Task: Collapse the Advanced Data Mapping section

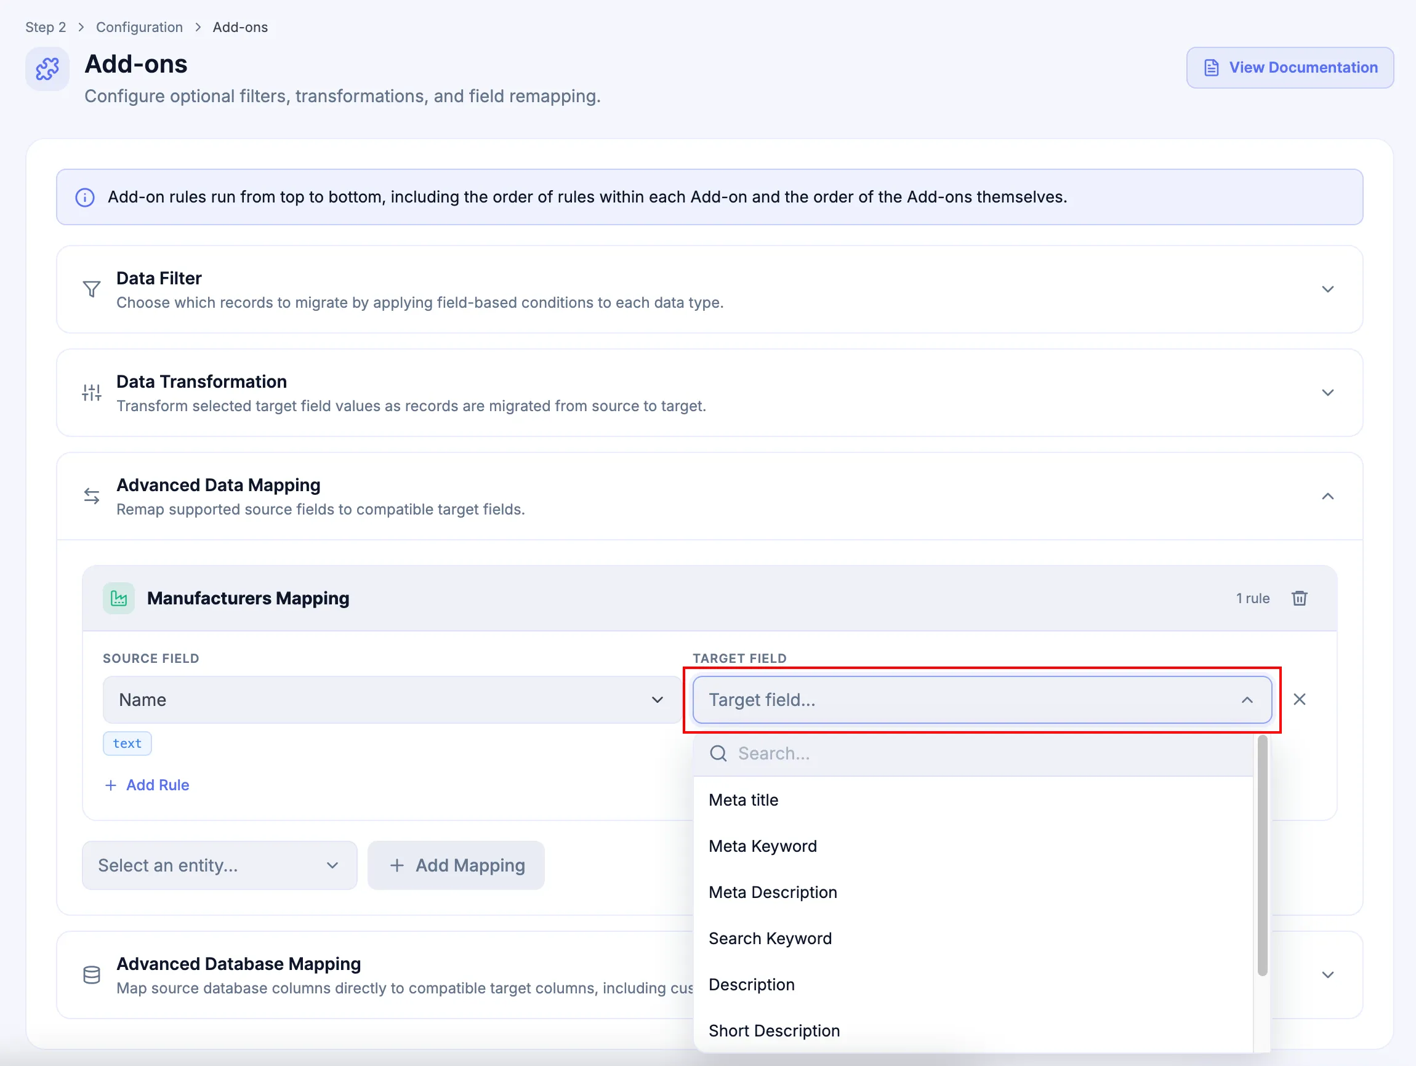Action: 1328,496
